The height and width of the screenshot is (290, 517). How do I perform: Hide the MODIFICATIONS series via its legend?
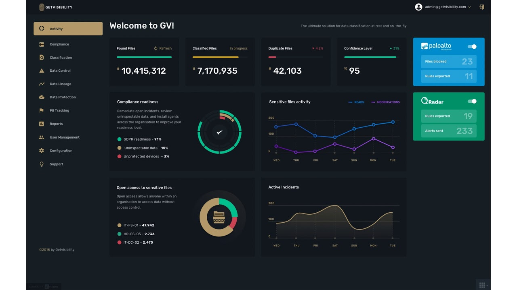point(385,102)
